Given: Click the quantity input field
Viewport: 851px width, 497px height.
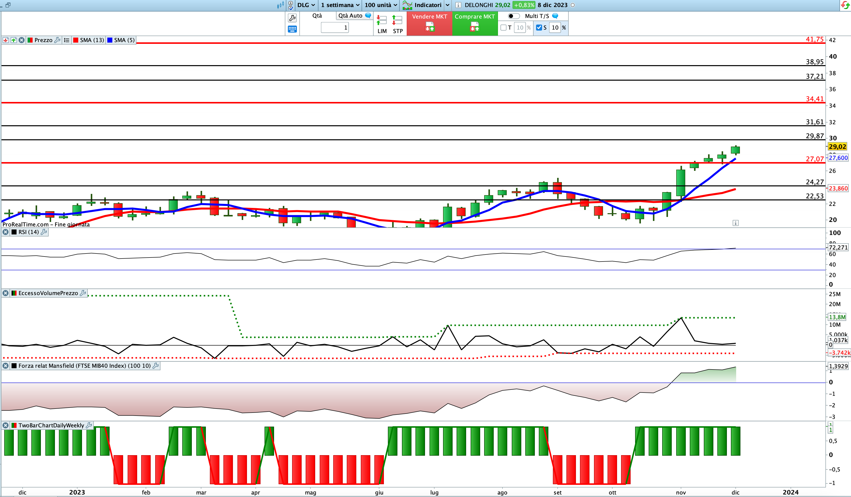Looking at the screenshot, I should pyautogui.click(x=335, y=28).
